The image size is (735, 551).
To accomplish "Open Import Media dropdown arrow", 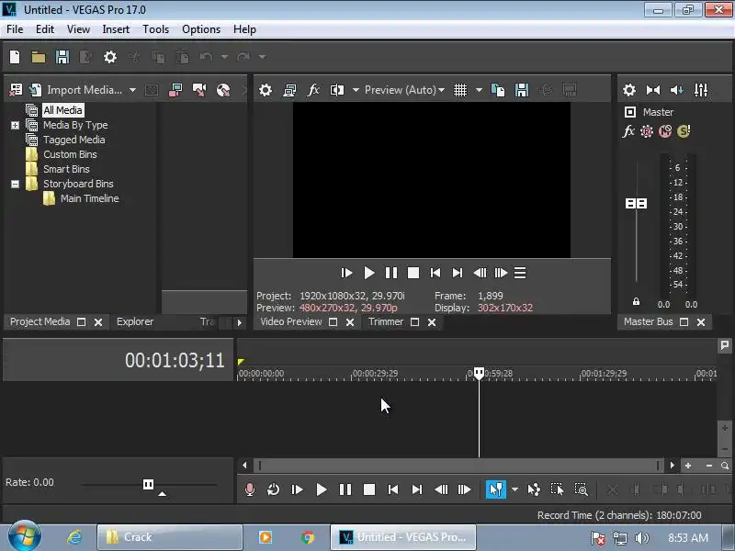I will click(x=132, y=90).
